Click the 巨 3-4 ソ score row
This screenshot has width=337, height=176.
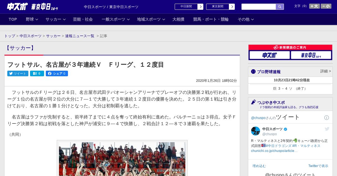[290, 89]
